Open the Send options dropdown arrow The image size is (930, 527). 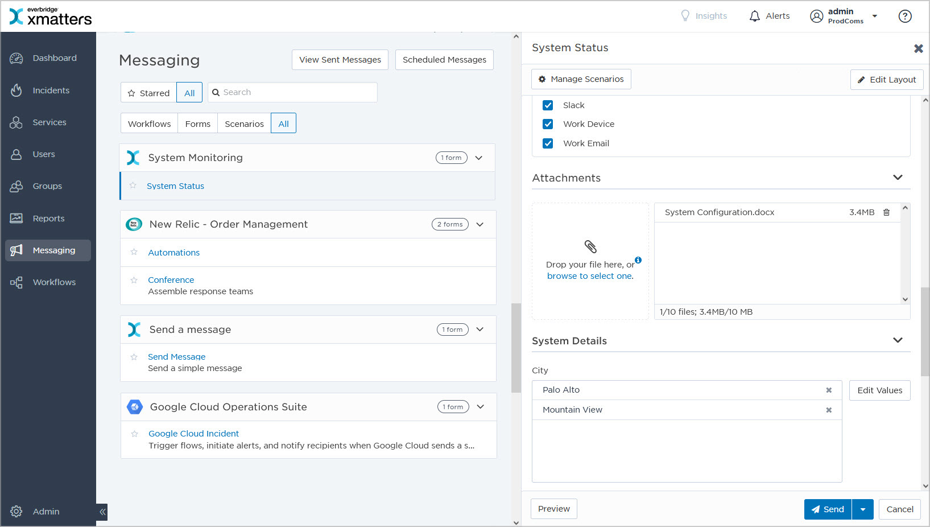point(863,509)
